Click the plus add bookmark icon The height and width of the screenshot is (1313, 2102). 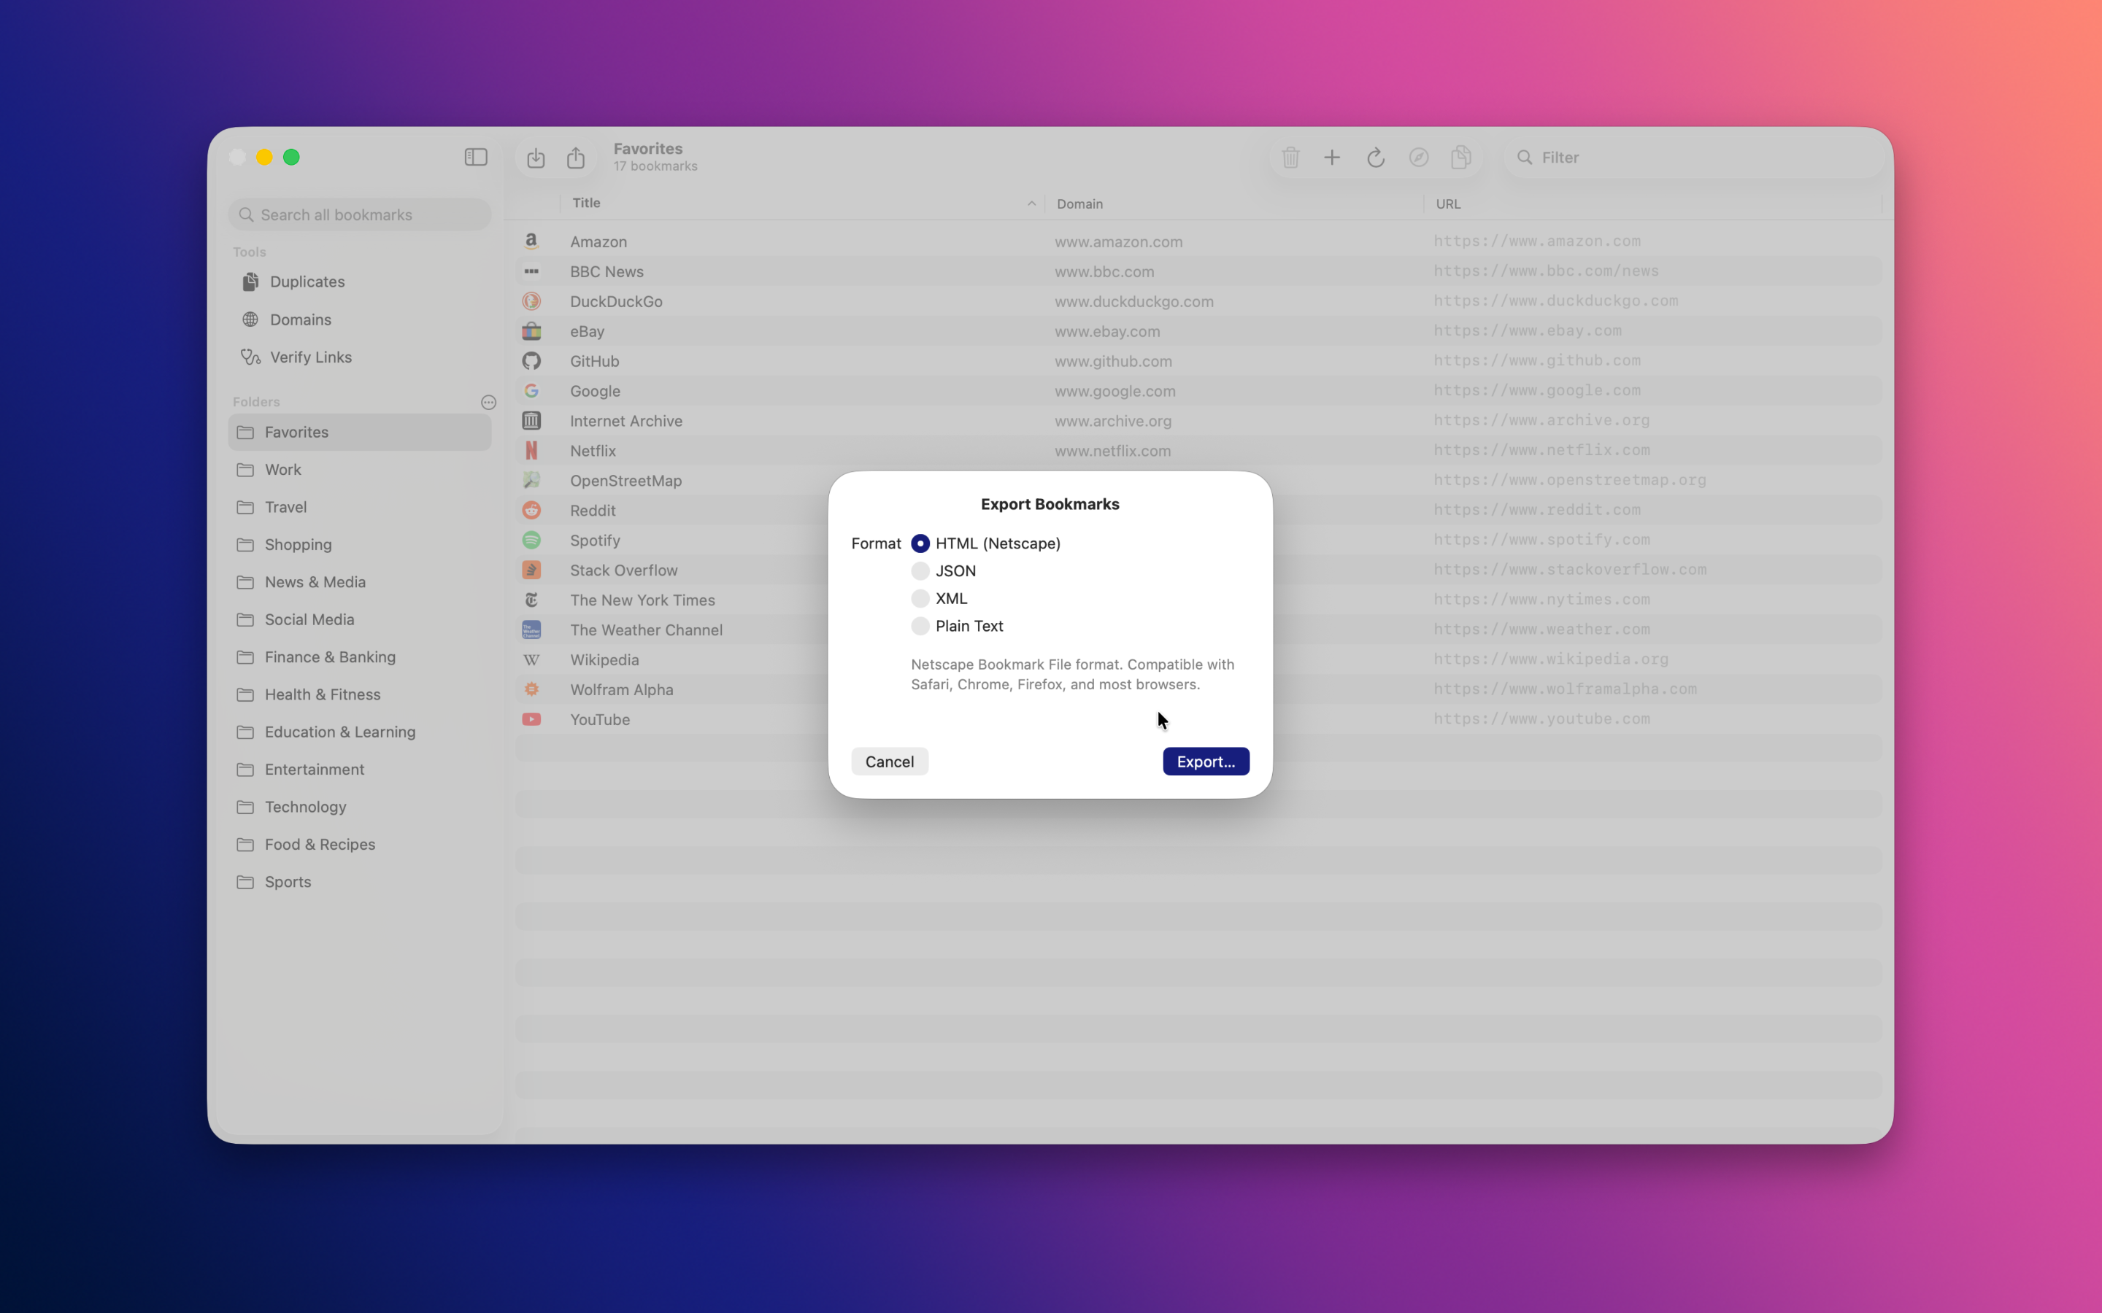click(x=1331, y=157)
